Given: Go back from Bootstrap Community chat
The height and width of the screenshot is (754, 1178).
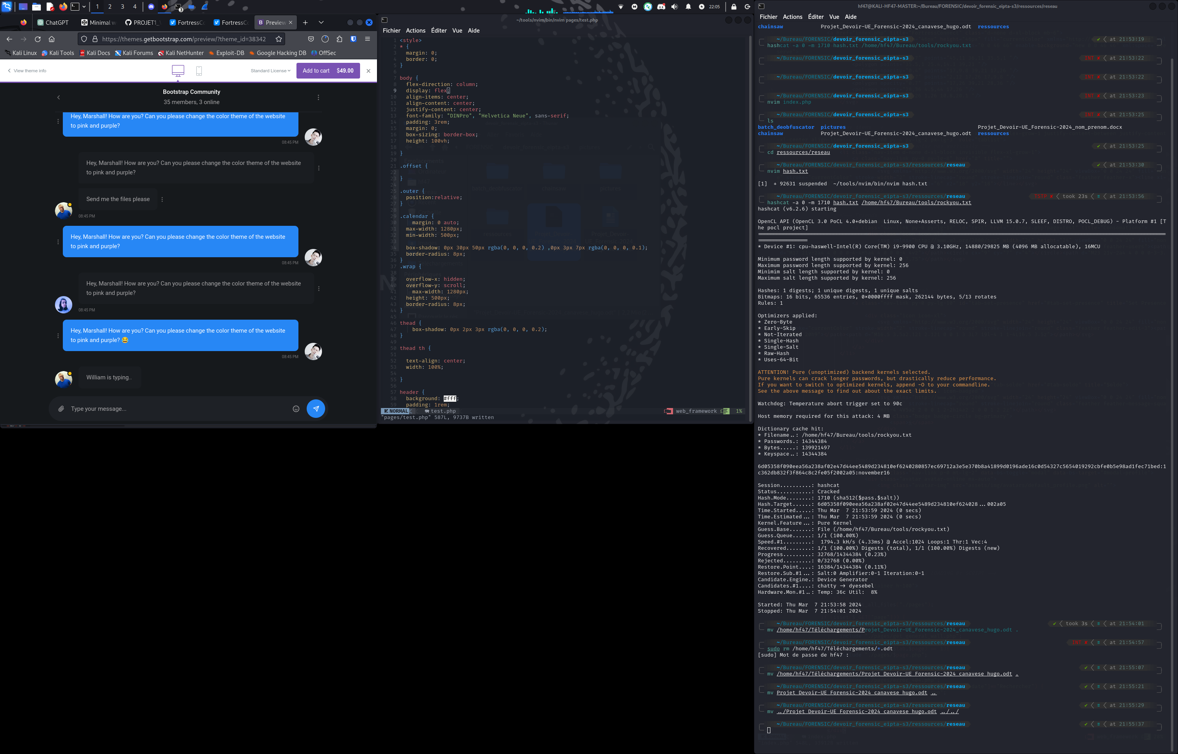Looking at the screenshot, I should [59, 97].
